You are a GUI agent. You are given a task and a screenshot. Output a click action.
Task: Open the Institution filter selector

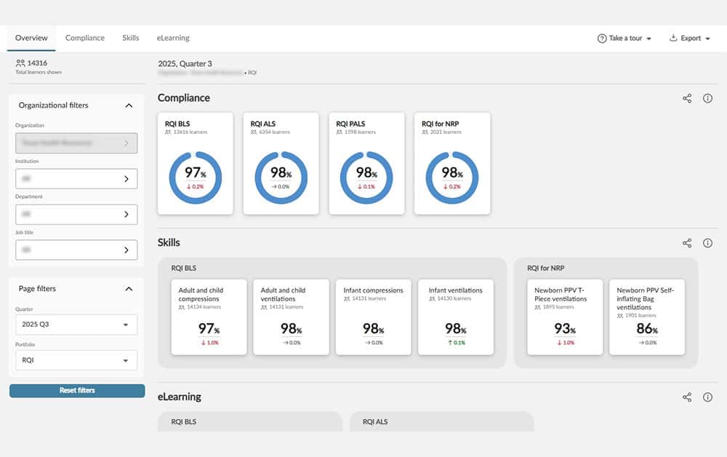click(76, 178)
